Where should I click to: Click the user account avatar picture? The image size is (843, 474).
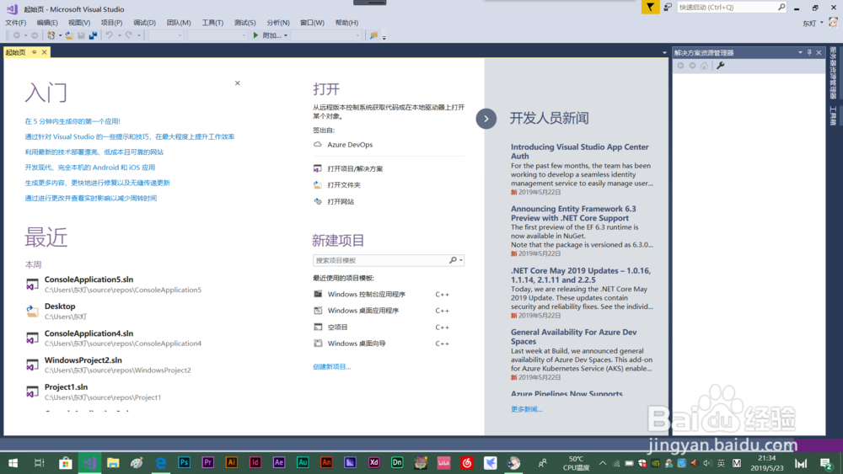(x=834, y=23)
